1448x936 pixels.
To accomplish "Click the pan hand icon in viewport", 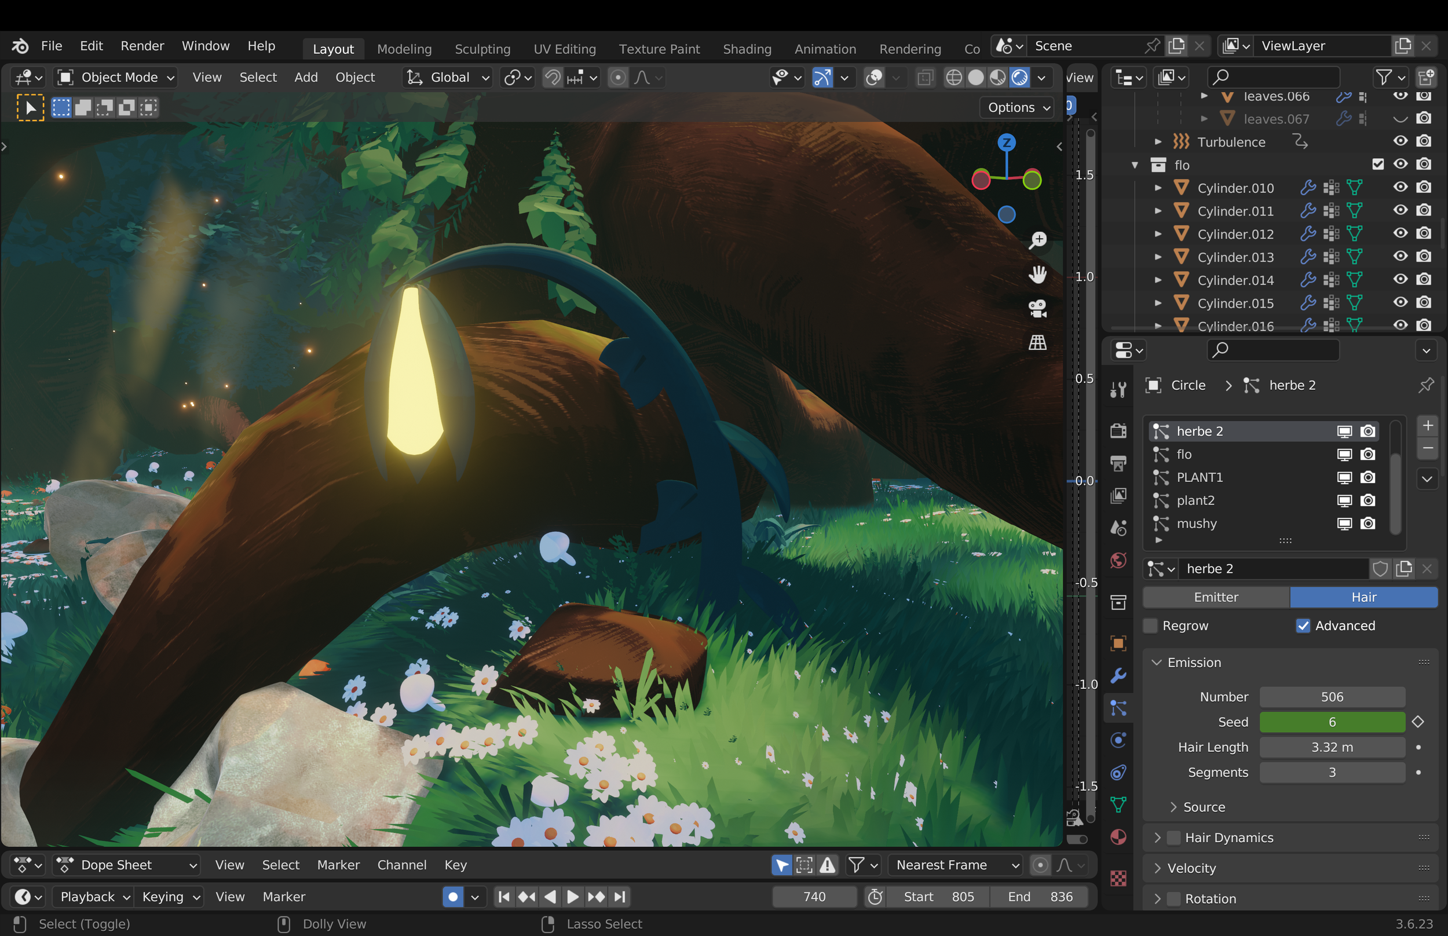I will (x=1037, y=274).
